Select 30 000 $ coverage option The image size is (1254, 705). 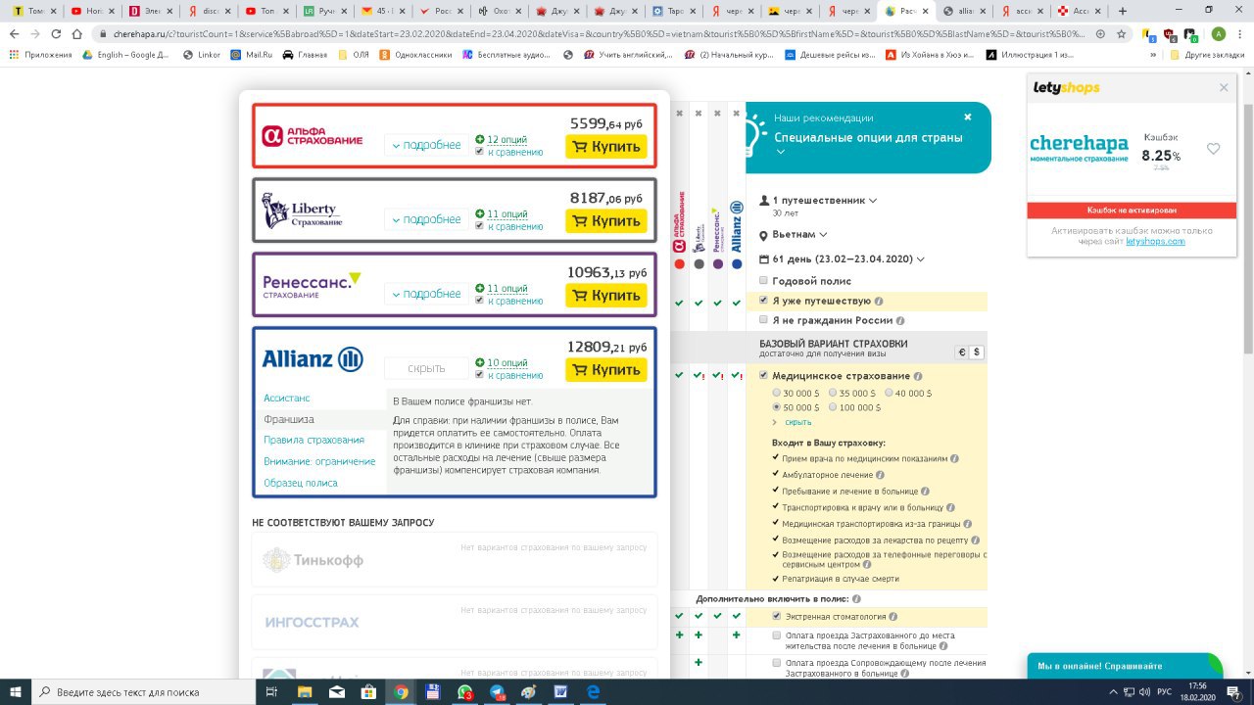tap(777, 393)
